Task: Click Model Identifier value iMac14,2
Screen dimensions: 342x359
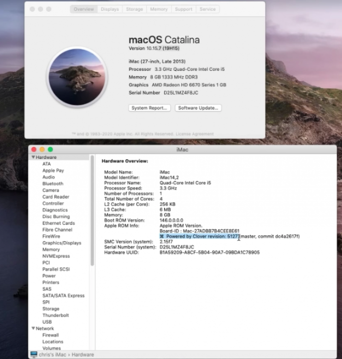Action: [x=169, y=178]
